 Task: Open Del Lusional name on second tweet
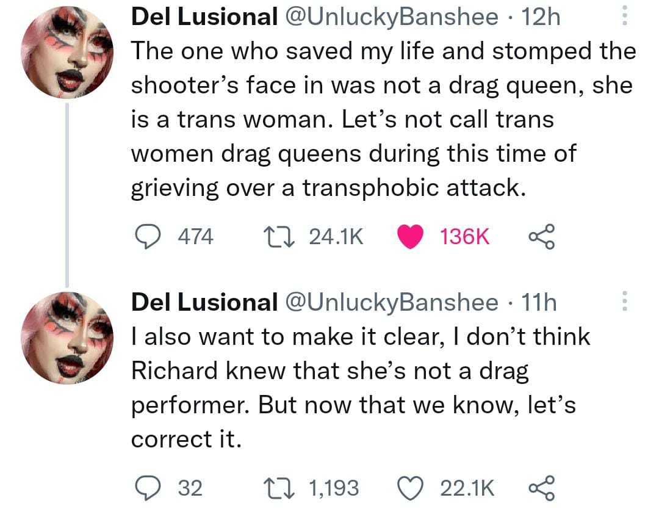click(204, 302)
